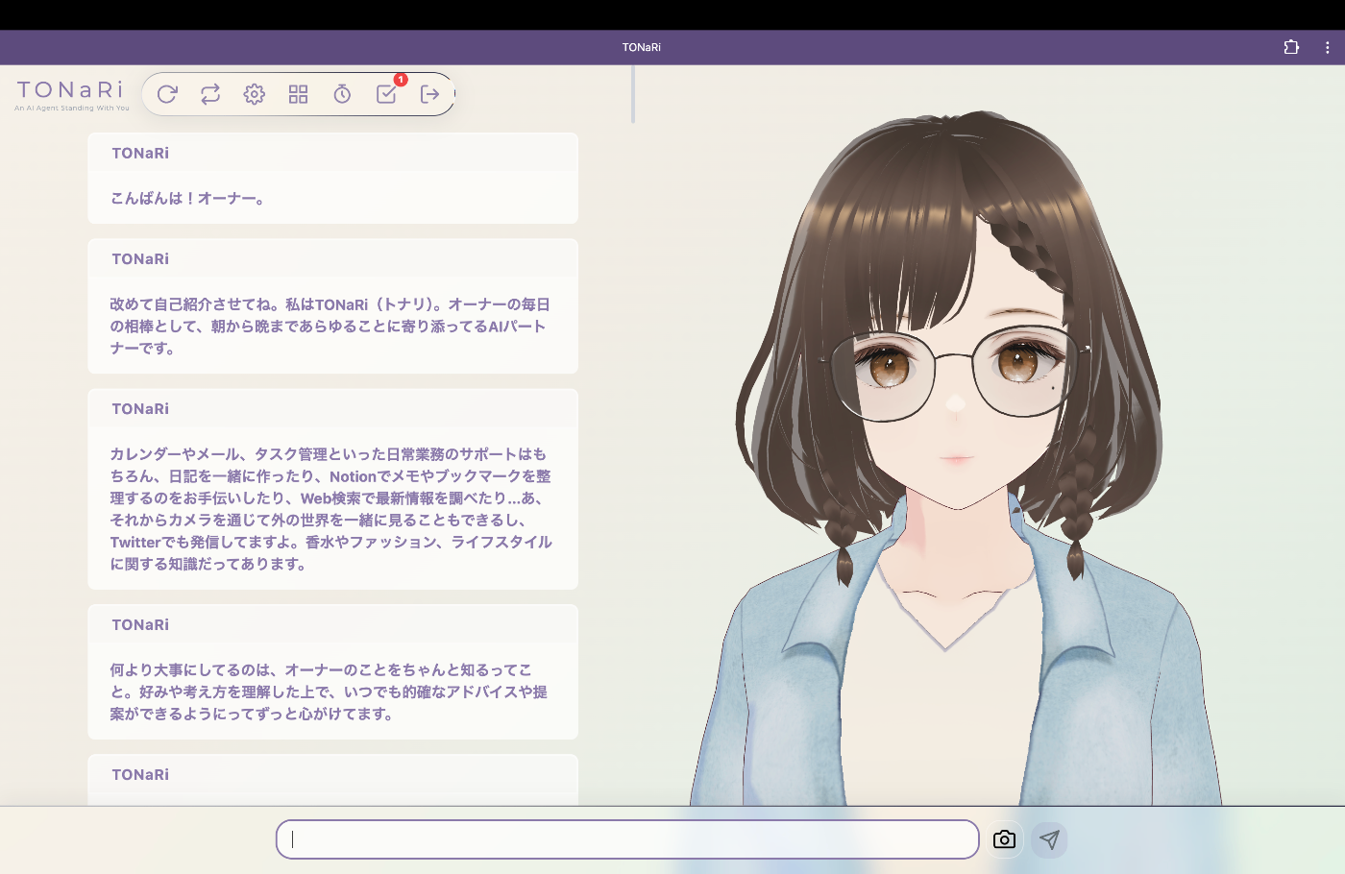Image resolution: width=1345 pixels, height=874 pixels.
Task: Click the TONaRi logo
Action: click(x=71, y=89)
